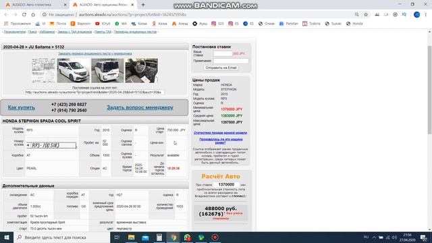Open the Toyota bookmark
The image size is (432, 243).
pos(311,24)
